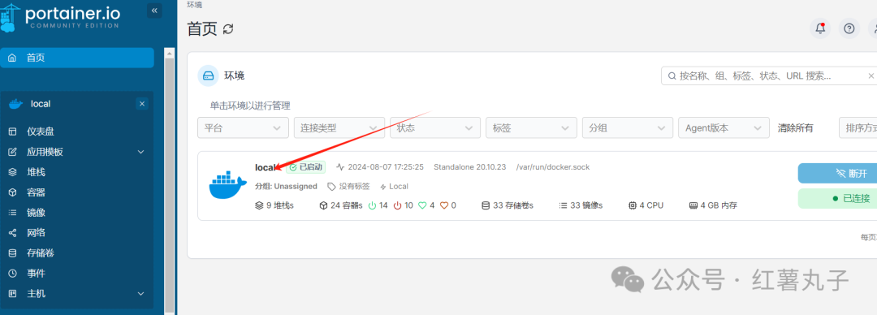Click the 仪表盘 layout icon

[x=12, y=132]
